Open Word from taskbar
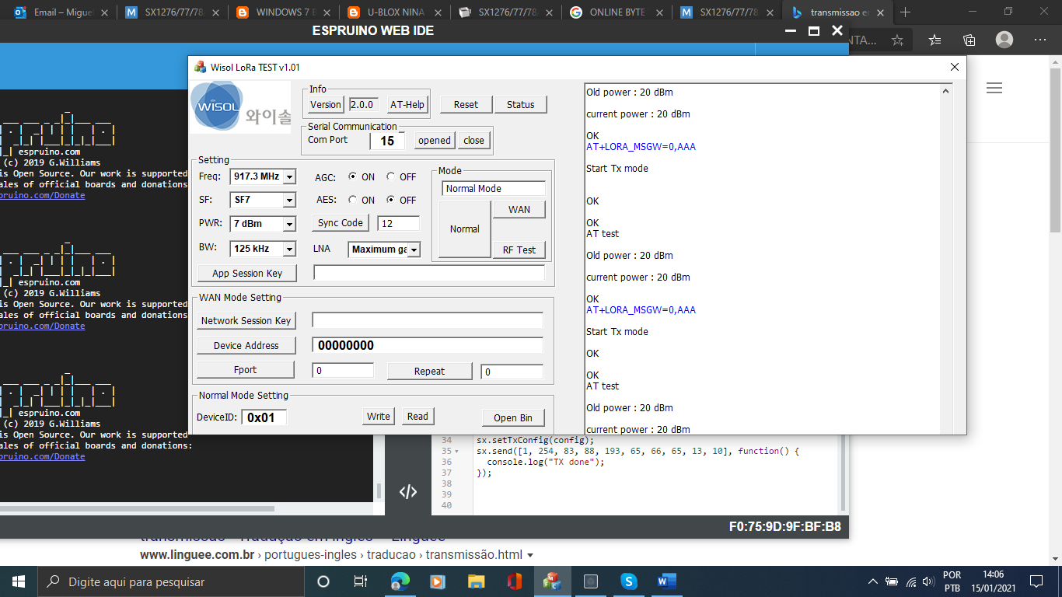Viewport: 1062px width, 597px height. [666, 581]
